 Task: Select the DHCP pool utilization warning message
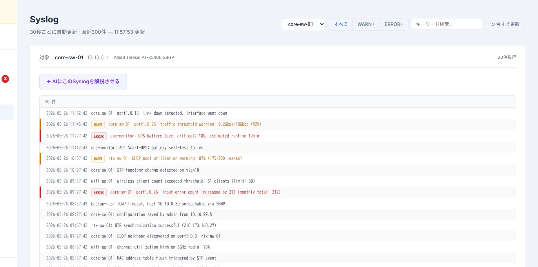coord(175,158)
